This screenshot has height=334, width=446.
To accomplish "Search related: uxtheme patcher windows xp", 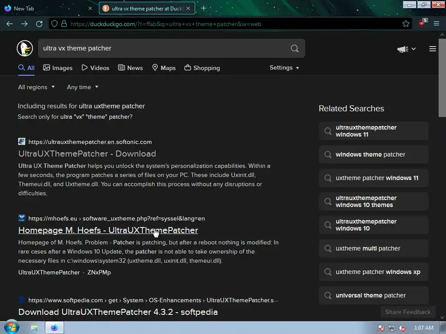I will [373, 272].
